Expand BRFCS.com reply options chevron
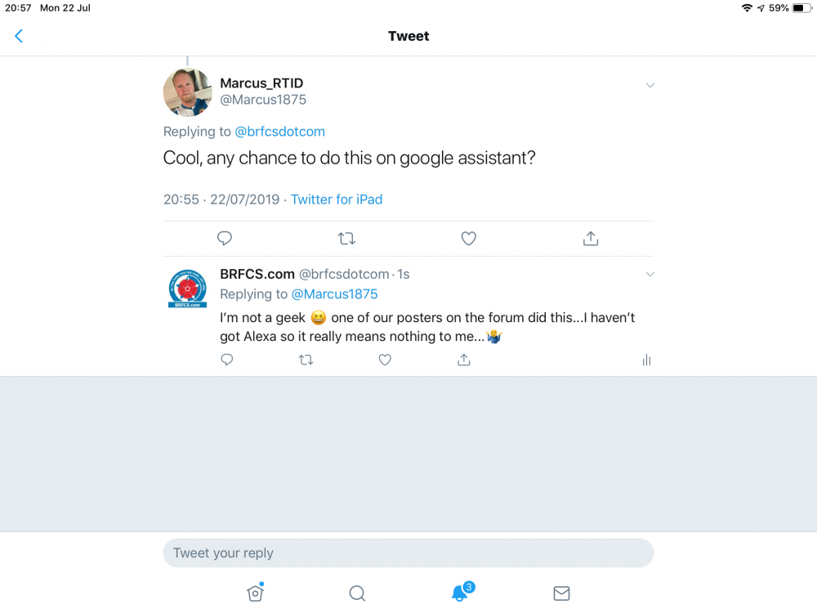Screen dimensions: 817x613 tap(650, 274)
